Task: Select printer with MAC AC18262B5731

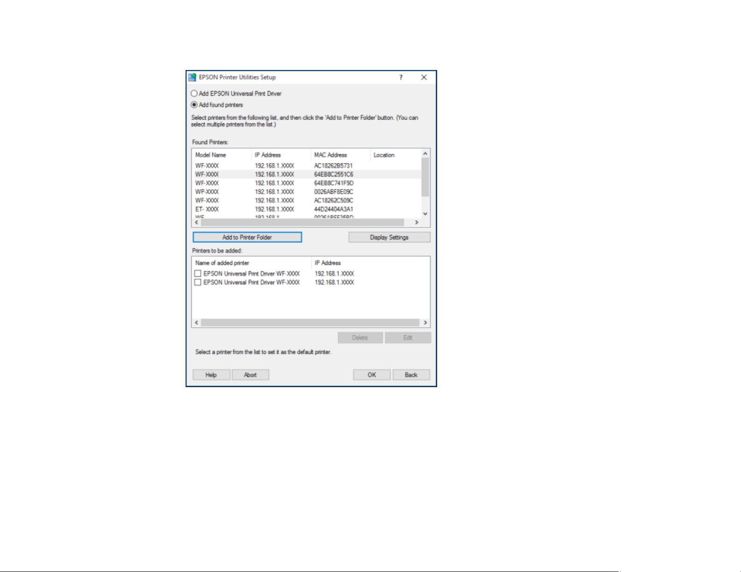Action: (307, 166)
